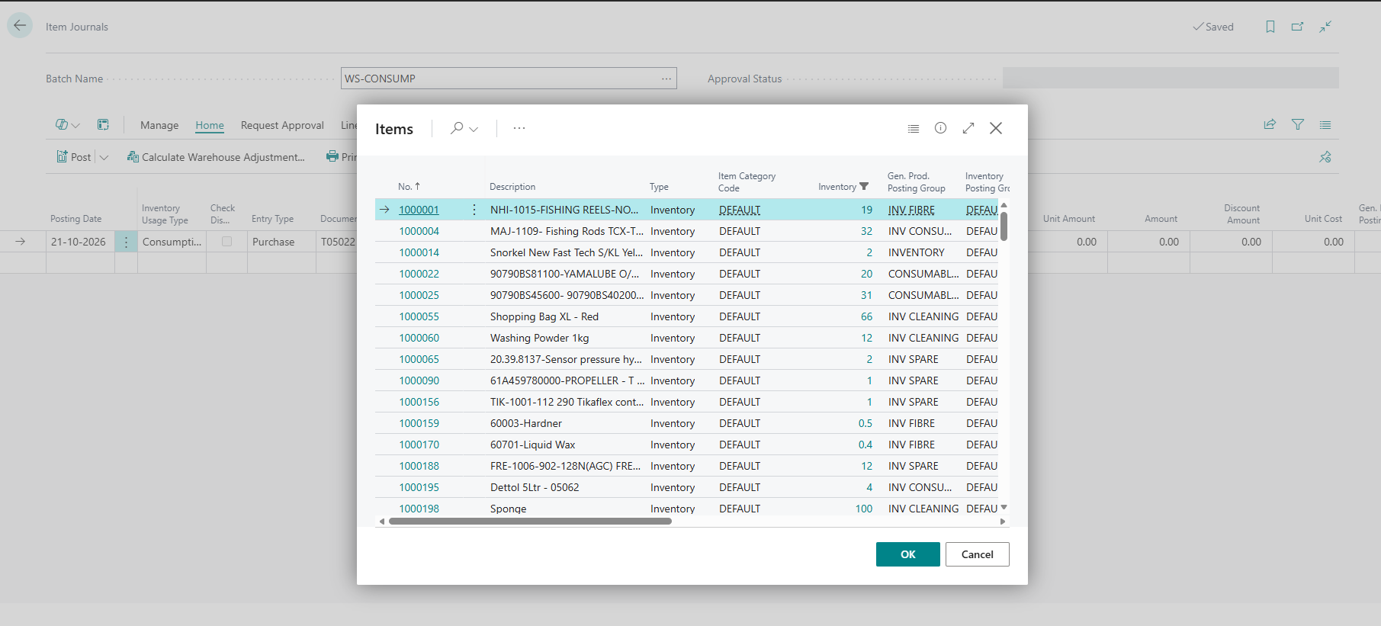Click the vertical scrollbar in the Items list
This screenshot has height=626, width=1381.
click(x=1004, y=226)
